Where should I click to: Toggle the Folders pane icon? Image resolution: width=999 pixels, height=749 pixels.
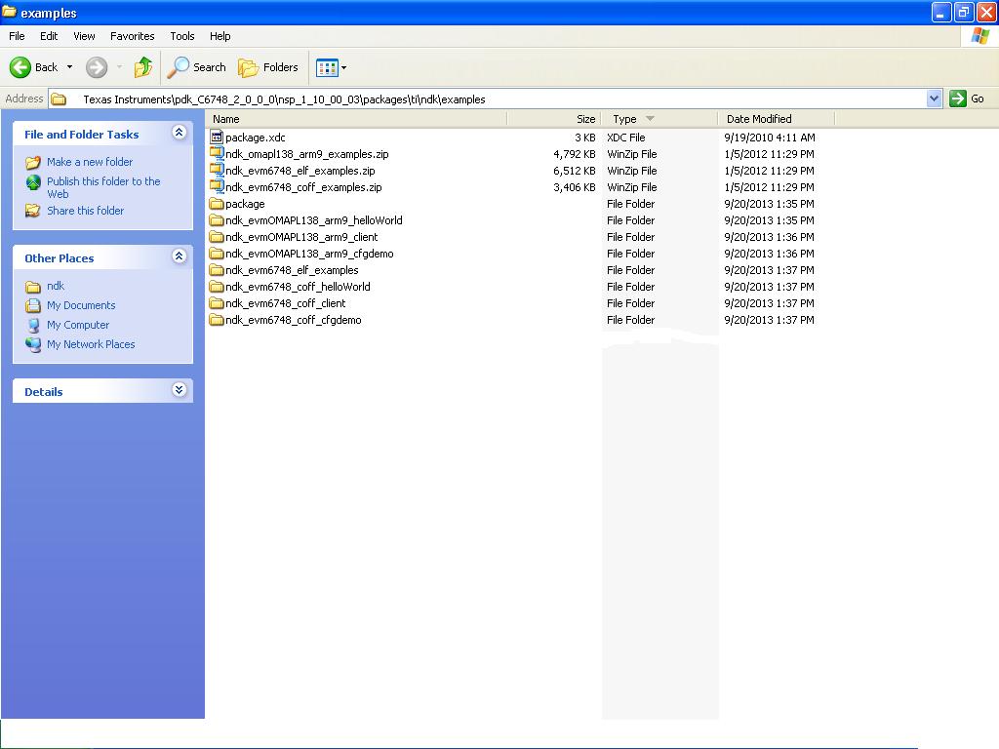click(x=248, y=67)
